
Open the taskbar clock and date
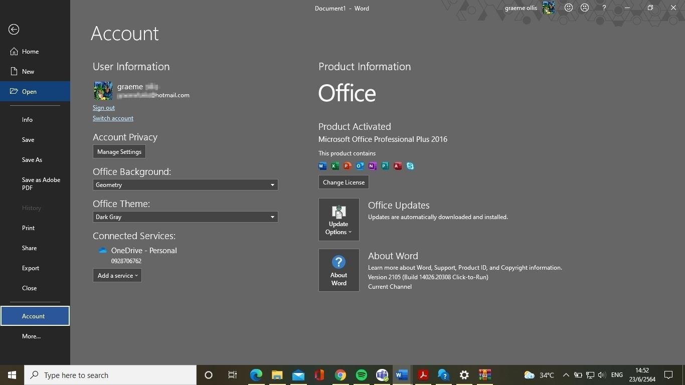point(642,375)
